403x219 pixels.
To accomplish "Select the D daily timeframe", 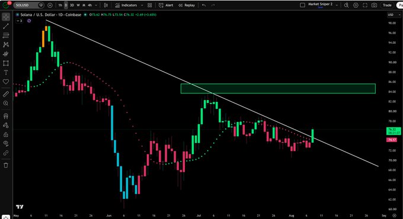I will (66, 5).
